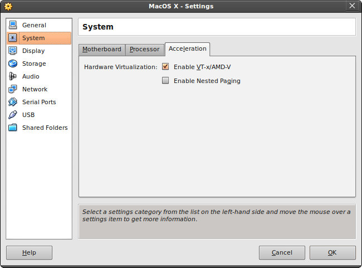This screenshot has height=268, width=362.
Task: Select Shared Folders text in category list
Action: click(x=45, y=128)
